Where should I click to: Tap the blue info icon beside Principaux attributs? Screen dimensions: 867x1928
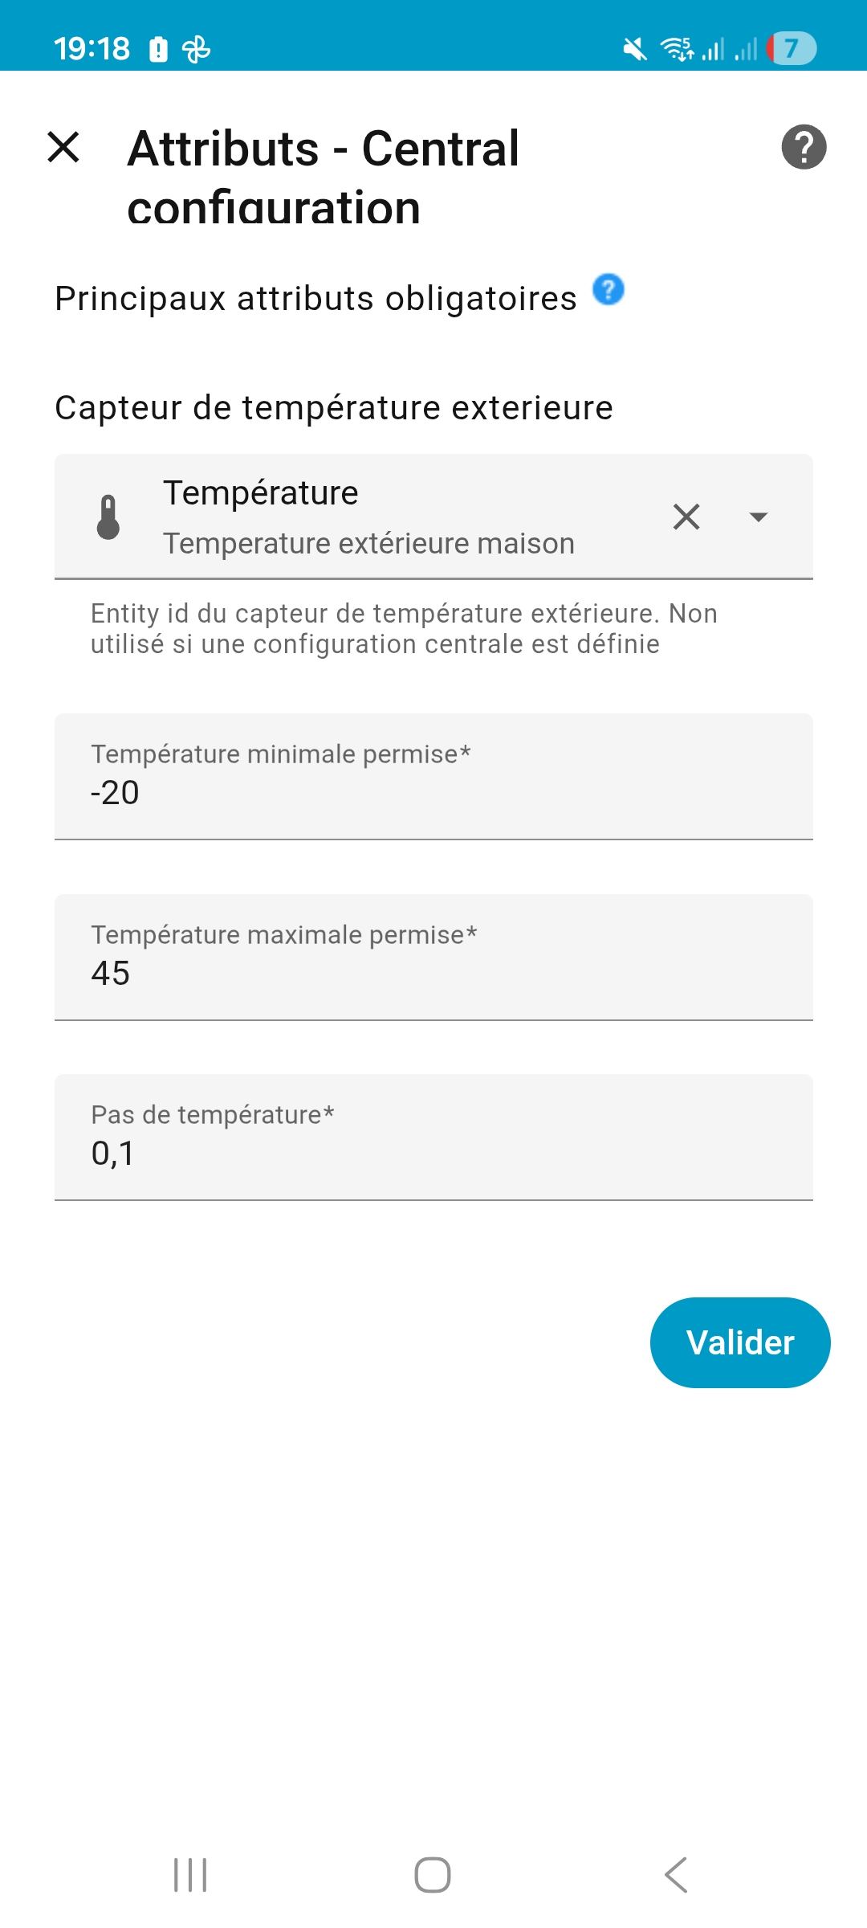[608, 290]
